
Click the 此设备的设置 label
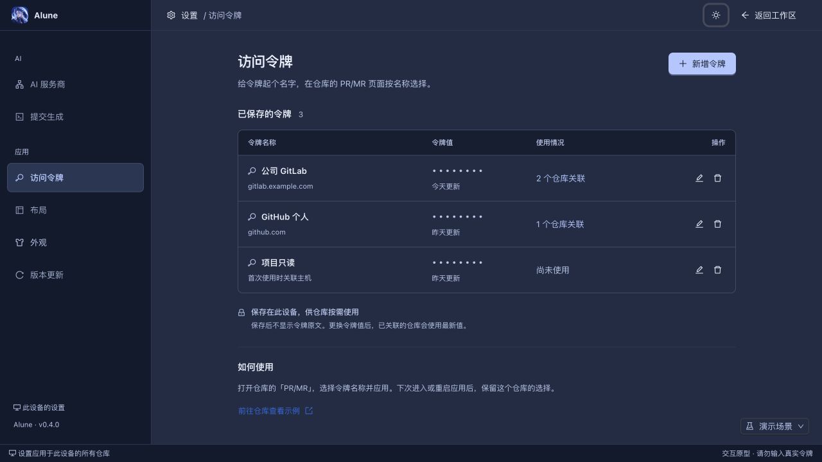click(39, 407)
